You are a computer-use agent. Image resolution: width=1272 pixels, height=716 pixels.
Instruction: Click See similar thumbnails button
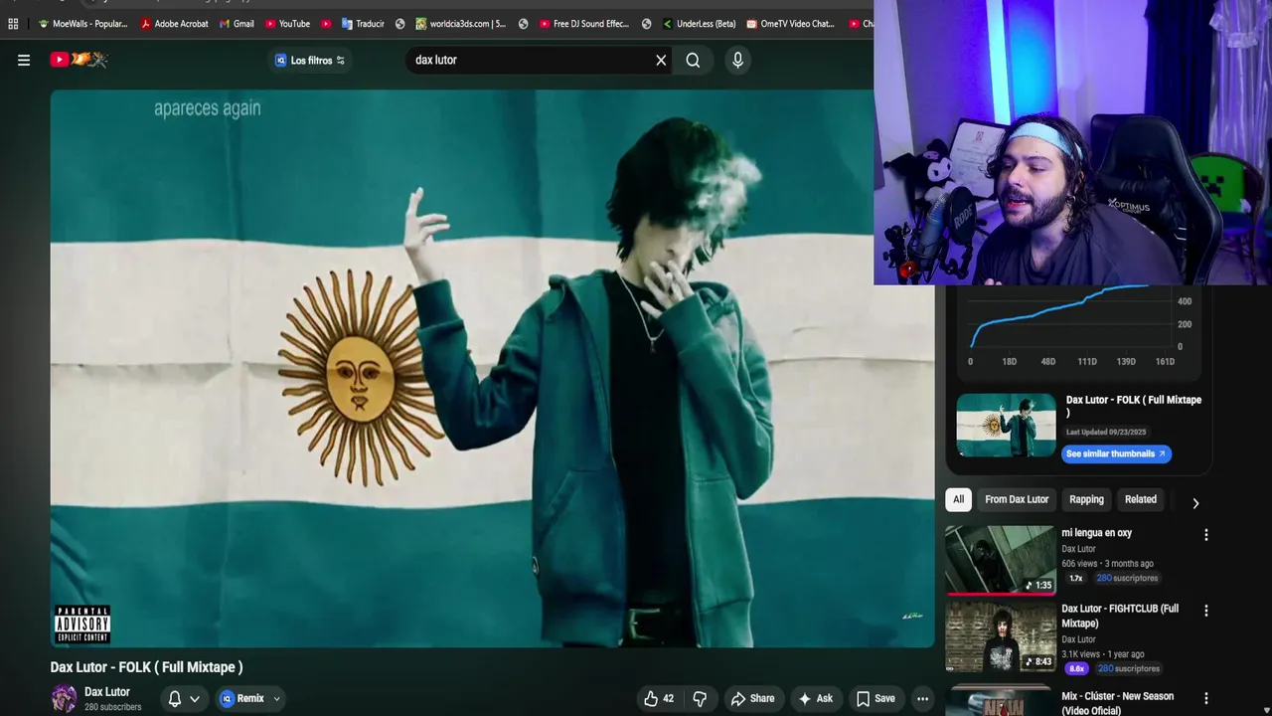1116,453
